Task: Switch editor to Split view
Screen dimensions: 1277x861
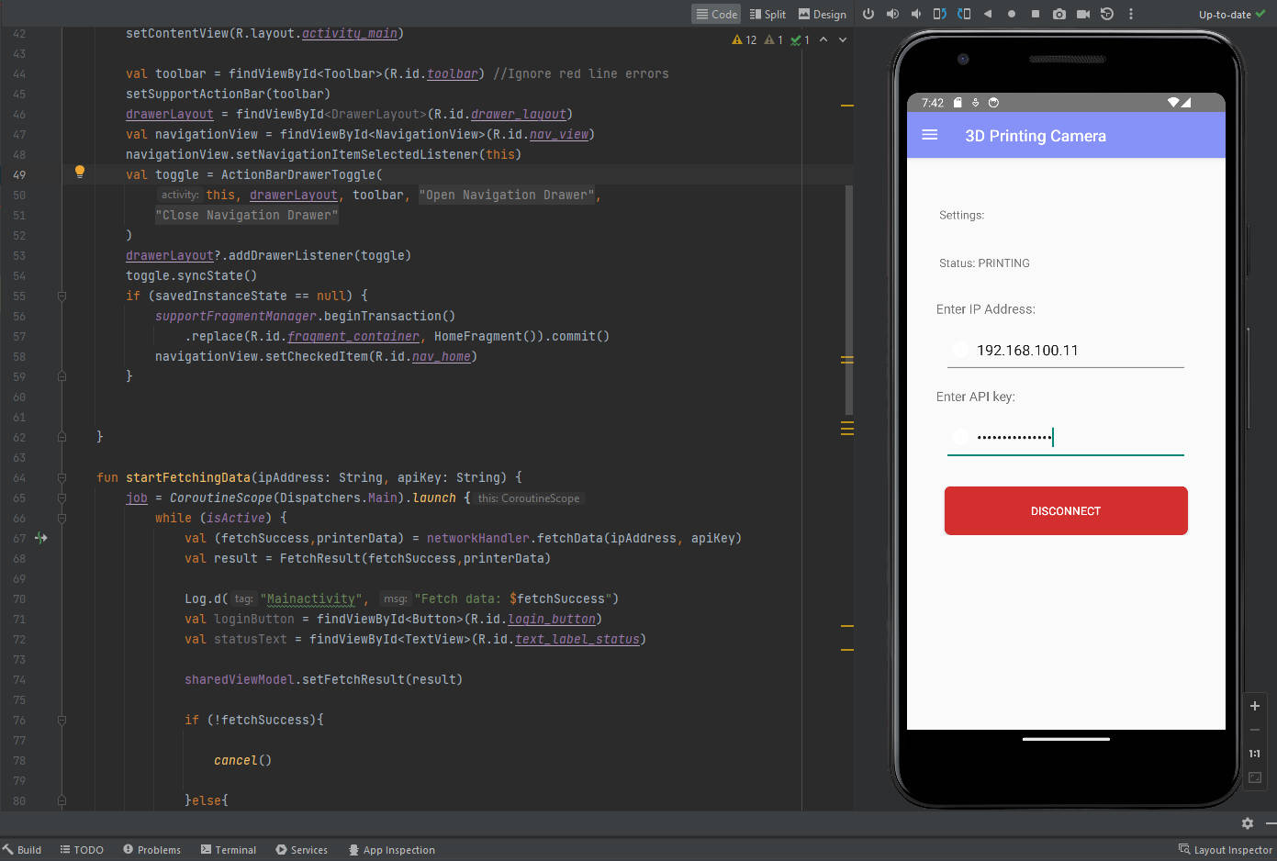Action: (767, 14)
